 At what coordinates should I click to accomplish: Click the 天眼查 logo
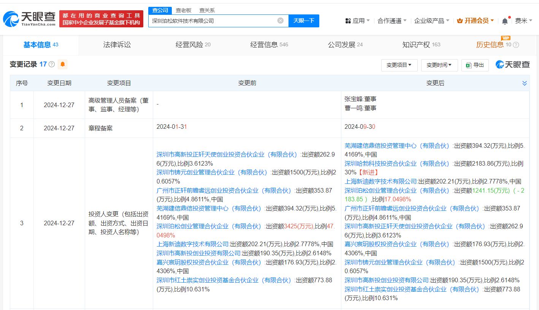(29, 19)
